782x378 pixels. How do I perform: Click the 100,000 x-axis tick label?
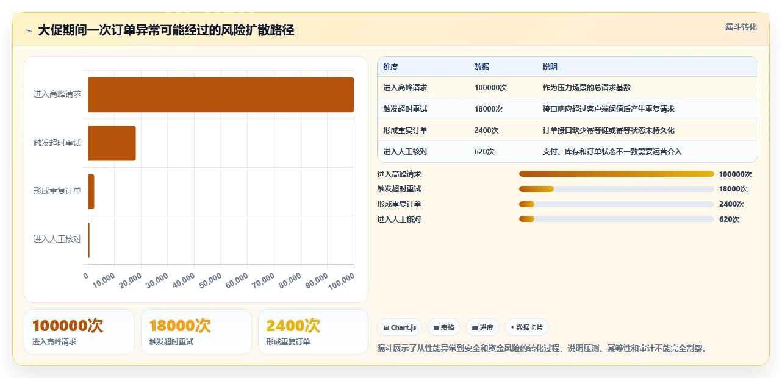tap(342, 282)
